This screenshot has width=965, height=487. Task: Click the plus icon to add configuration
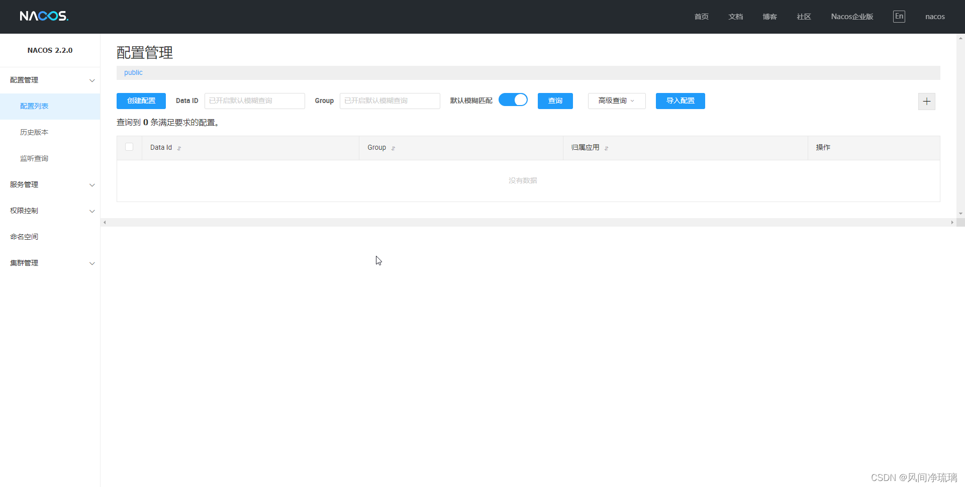pyautogui.click(x=927, y=102)
